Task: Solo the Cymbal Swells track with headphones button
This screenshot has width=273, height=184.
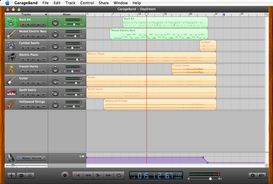Action: point(33,48)
